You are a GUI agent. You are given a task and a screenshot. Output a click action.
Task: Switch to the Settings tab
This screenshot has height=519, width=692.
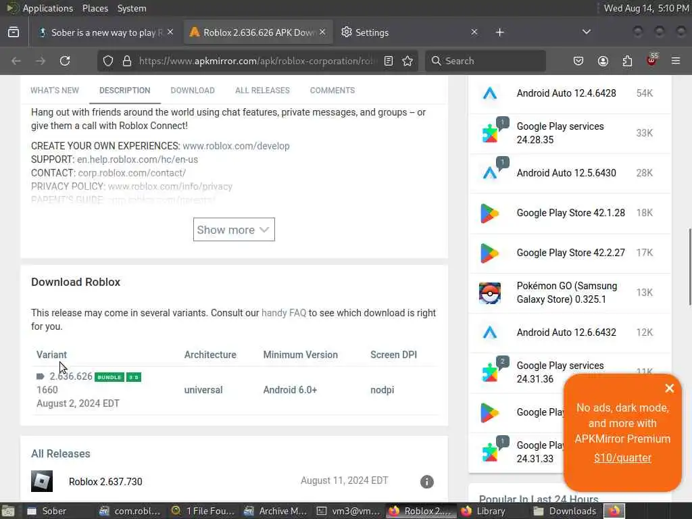coord(409,32)
